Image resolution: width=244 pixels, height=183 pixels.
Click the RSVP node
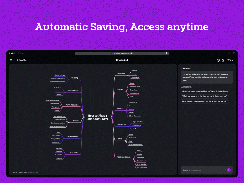tap(134, 128)
